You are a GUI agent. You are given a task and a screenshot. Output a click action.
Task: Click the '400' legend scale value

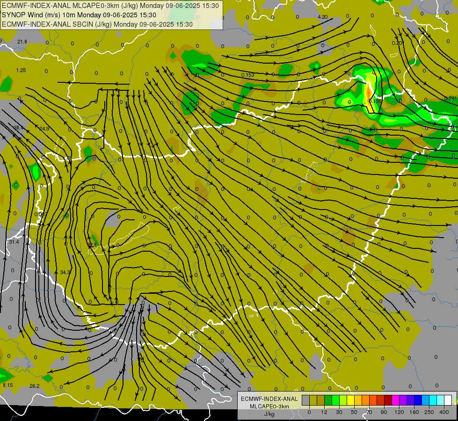(x=444, y=412)
